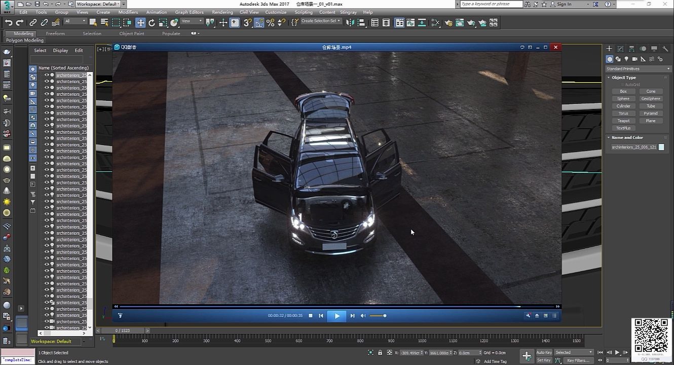Mute the video player volume

[x=363, y=316]
